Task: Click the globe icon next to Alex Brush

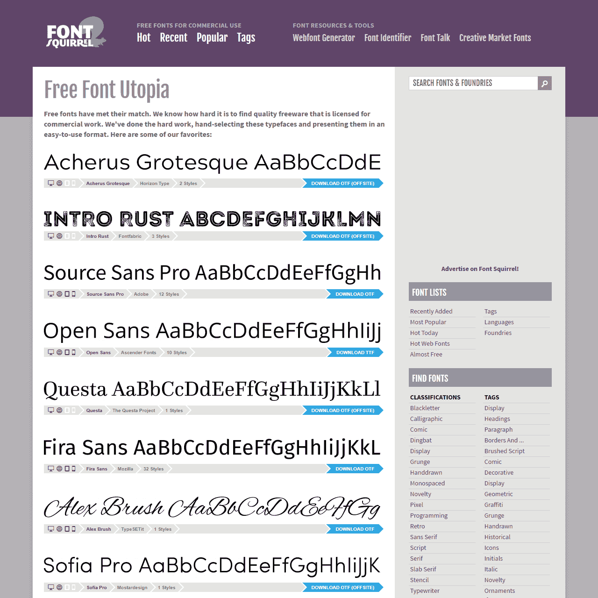Action: [59, 529]
